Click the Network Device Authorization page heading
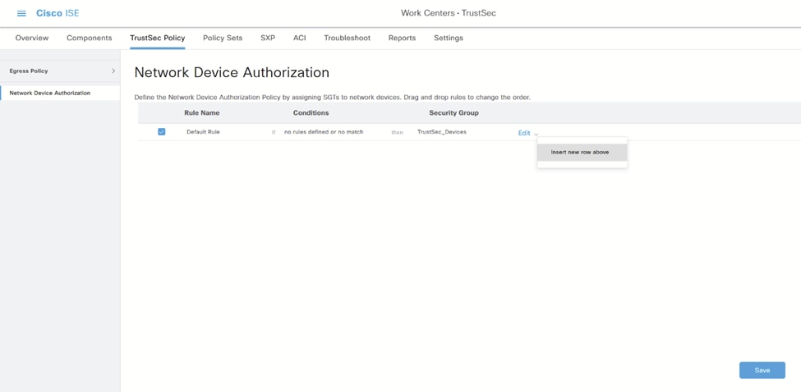The width and height of the screenshot is (801, 392). point(232,72)
